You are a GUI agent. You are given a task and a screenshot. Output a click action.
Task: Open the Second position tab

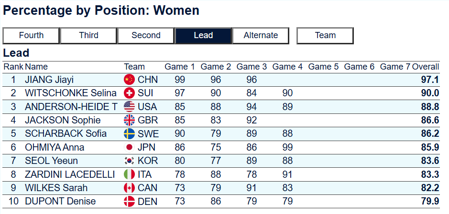pyautogui.click(x=146, y=35)
